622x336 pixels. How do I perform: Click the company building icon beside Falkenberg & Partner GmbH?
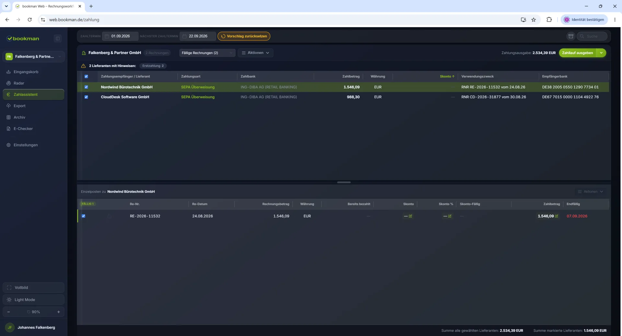pyautogui.click(x=84, y=53)
